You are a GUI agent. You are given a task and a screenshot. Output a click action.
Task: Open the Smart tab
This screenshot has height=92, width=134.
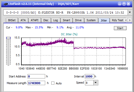pyautogui.click(x=66, y=20)
